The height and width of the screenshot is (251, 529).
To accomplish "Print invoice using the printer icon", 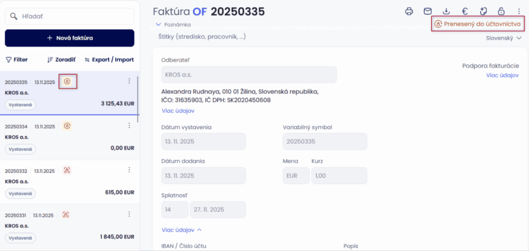I will click(409, 11).
